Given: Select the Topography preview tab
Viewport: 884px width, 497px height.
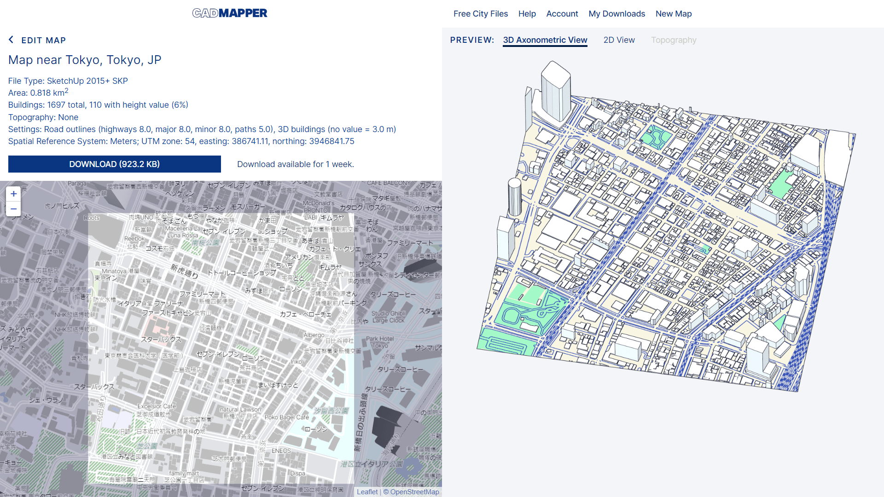Looking at the screenshot, I should tap(673, 40).
